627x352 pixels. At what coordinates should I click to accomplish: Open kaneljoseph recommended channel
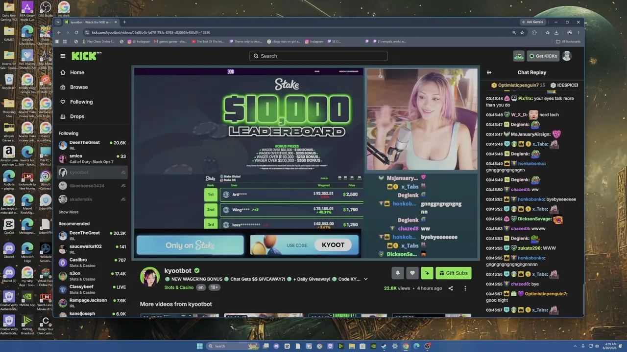[92, 314]
